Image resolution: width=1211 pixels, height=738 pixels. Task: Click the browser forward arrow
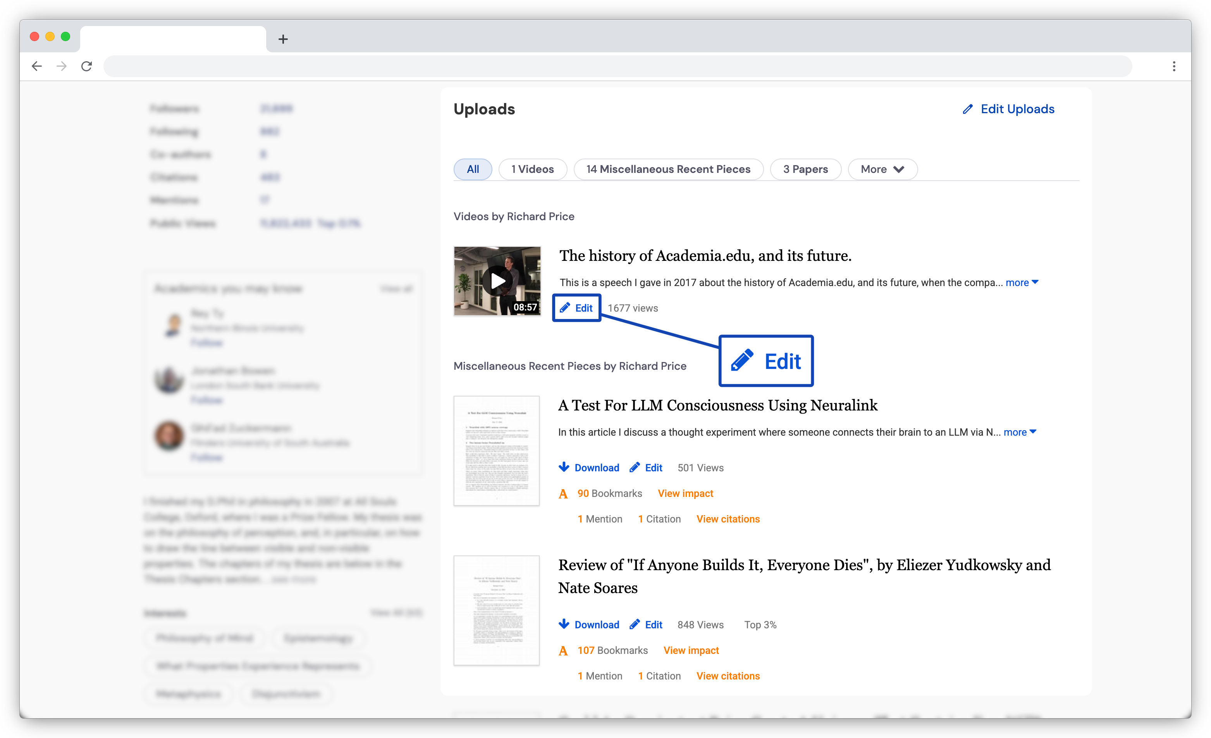62,66
